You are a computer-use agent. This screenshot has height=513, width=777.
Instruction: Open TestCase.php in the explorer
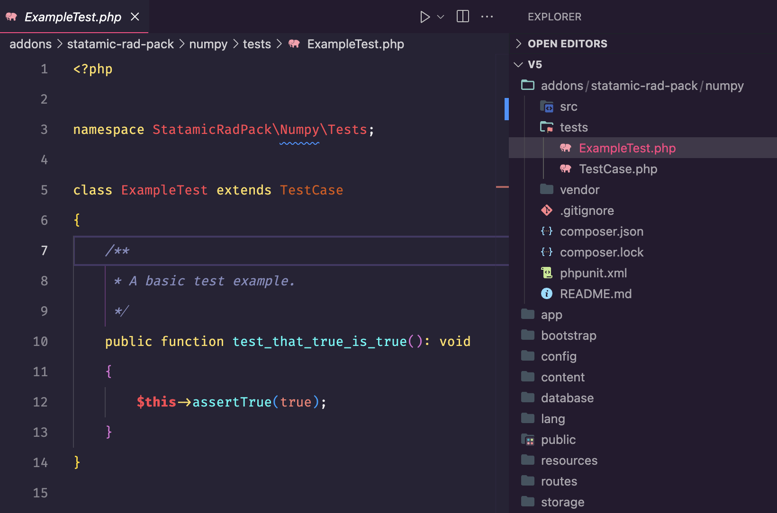point(643,168)
